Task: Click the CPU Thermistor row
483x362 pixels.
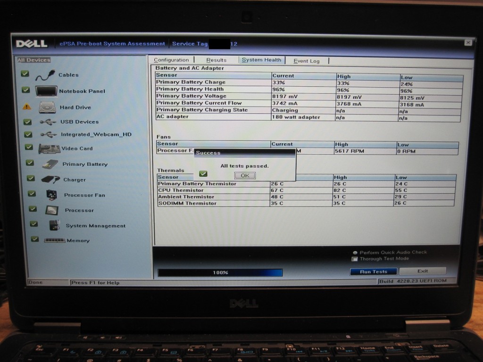Action: 306,190
